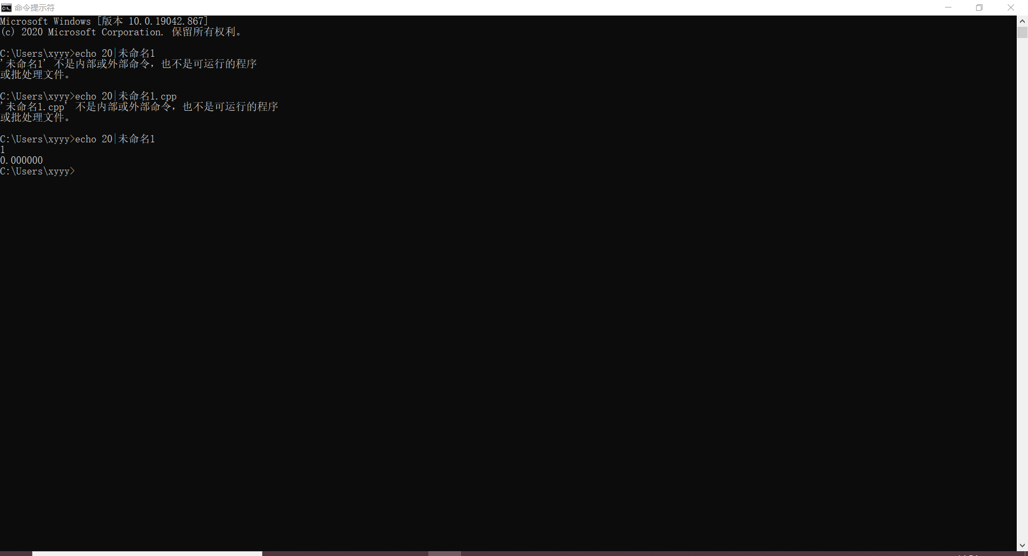Click the scrollbar down arrow
The image size is (1028, 556).
click(1022, 545)
